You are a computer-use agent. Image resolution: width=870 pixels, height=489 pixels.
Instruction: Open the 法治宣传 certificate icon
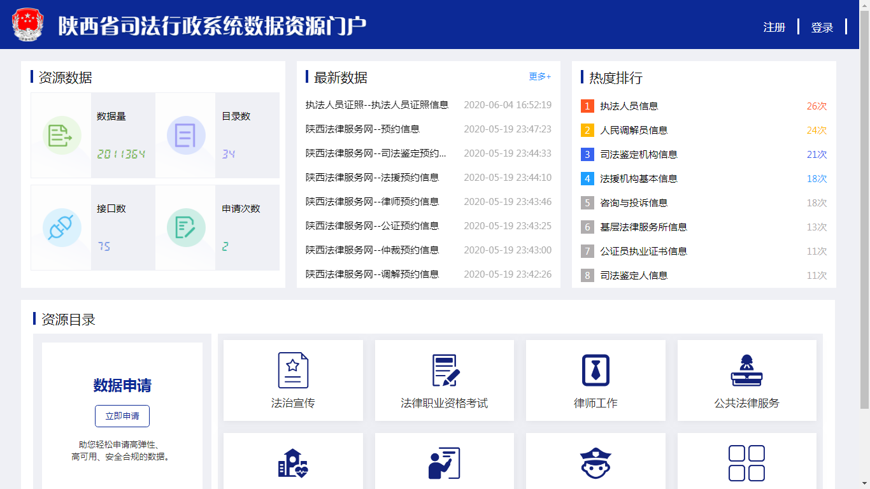(293, 370)
